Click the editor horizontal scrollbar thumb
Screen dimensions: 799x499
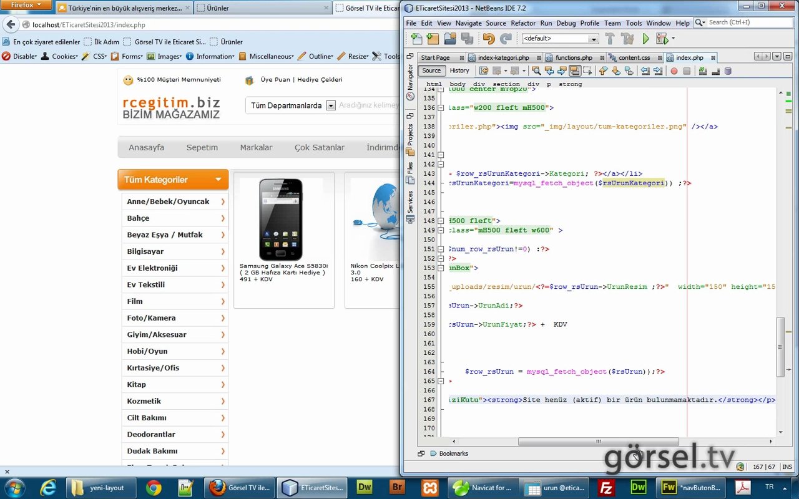598,442
